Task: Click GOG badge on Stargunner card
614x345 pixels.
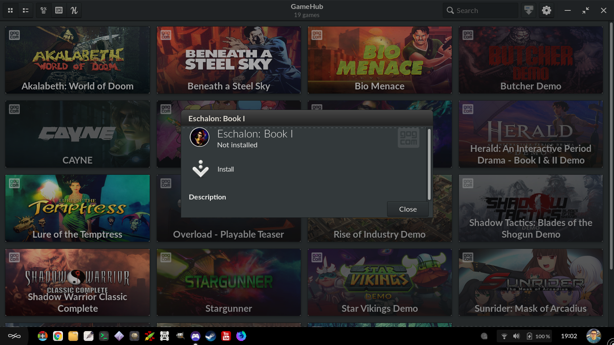Action: tap(166, 257)
